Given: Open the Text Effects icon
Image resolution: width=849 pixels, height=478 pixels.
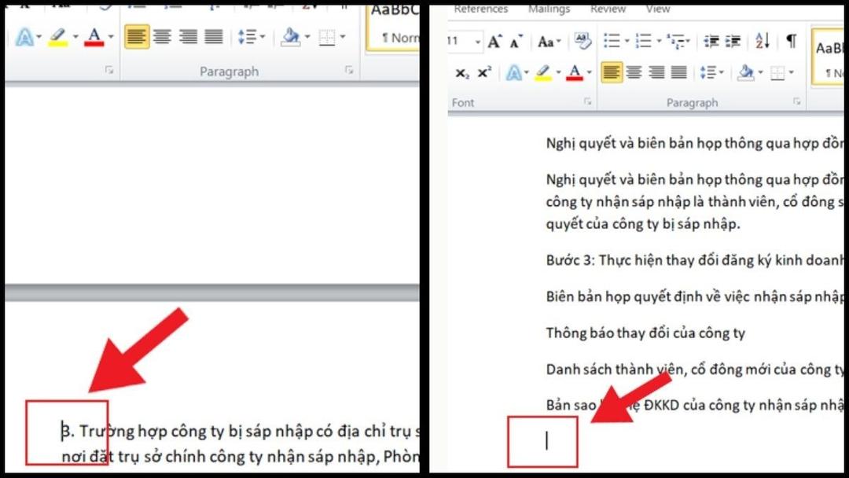Looking at the screenshot, I should tap(514, 72).
